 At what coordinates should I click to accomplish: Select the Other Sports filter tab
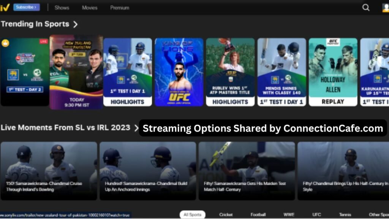click(379, 214)
